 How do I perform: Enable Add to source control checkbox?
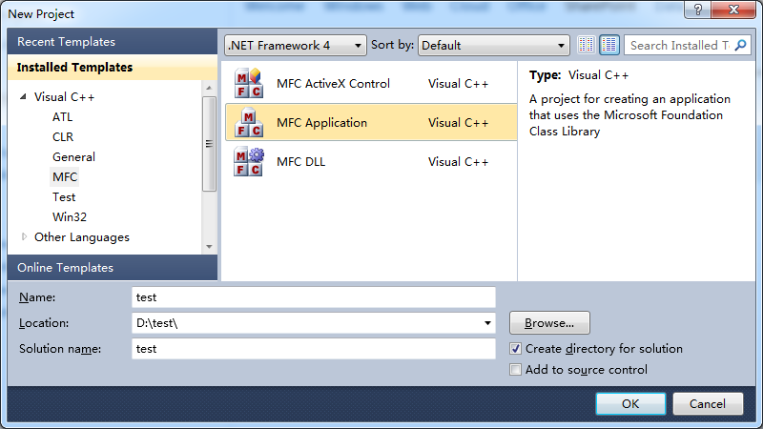pyautogui.click(x=516, y=370)
